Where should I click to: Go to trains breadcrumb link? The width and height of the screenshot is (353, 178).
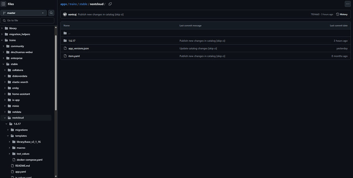pyautogui.click(x=73, y=4)
